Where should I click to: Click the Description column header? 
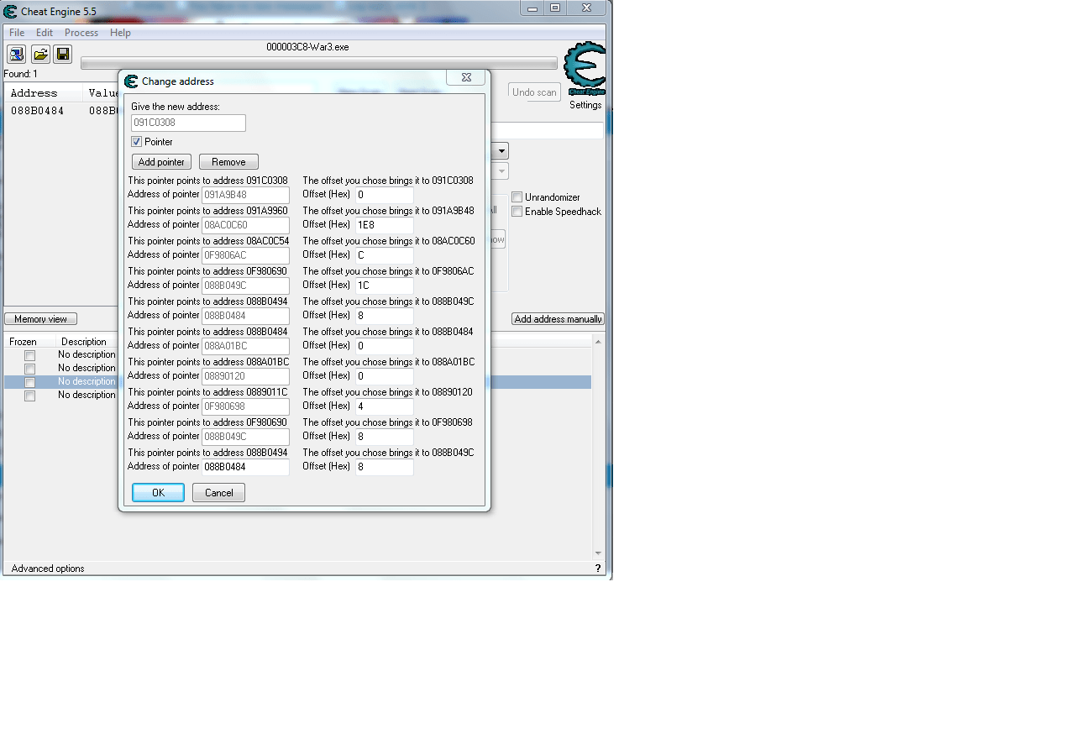(84, 342)
